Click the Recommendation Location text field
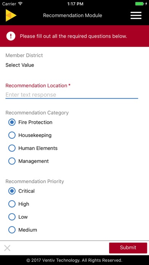The image size is (149, 265). (72, 95)
